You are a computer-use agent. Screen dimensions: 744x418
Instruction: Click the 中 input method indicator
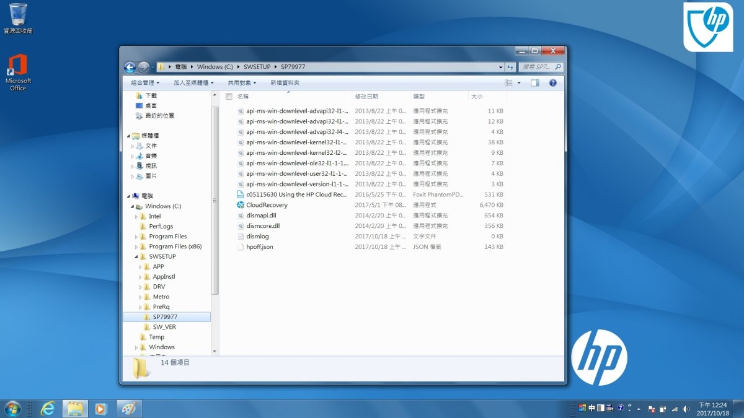point(592,408)
